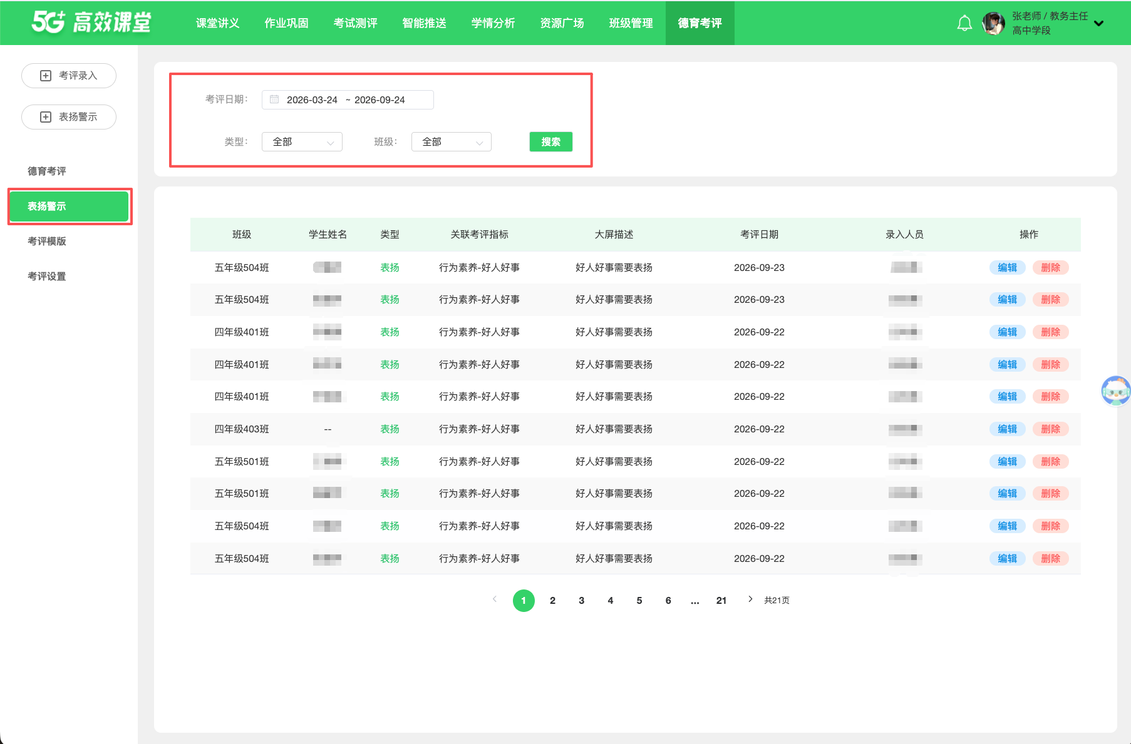Click 表扬 type in 四年级403班 row
Viewport: 1131px width, 744px height.
click(390, 429)
